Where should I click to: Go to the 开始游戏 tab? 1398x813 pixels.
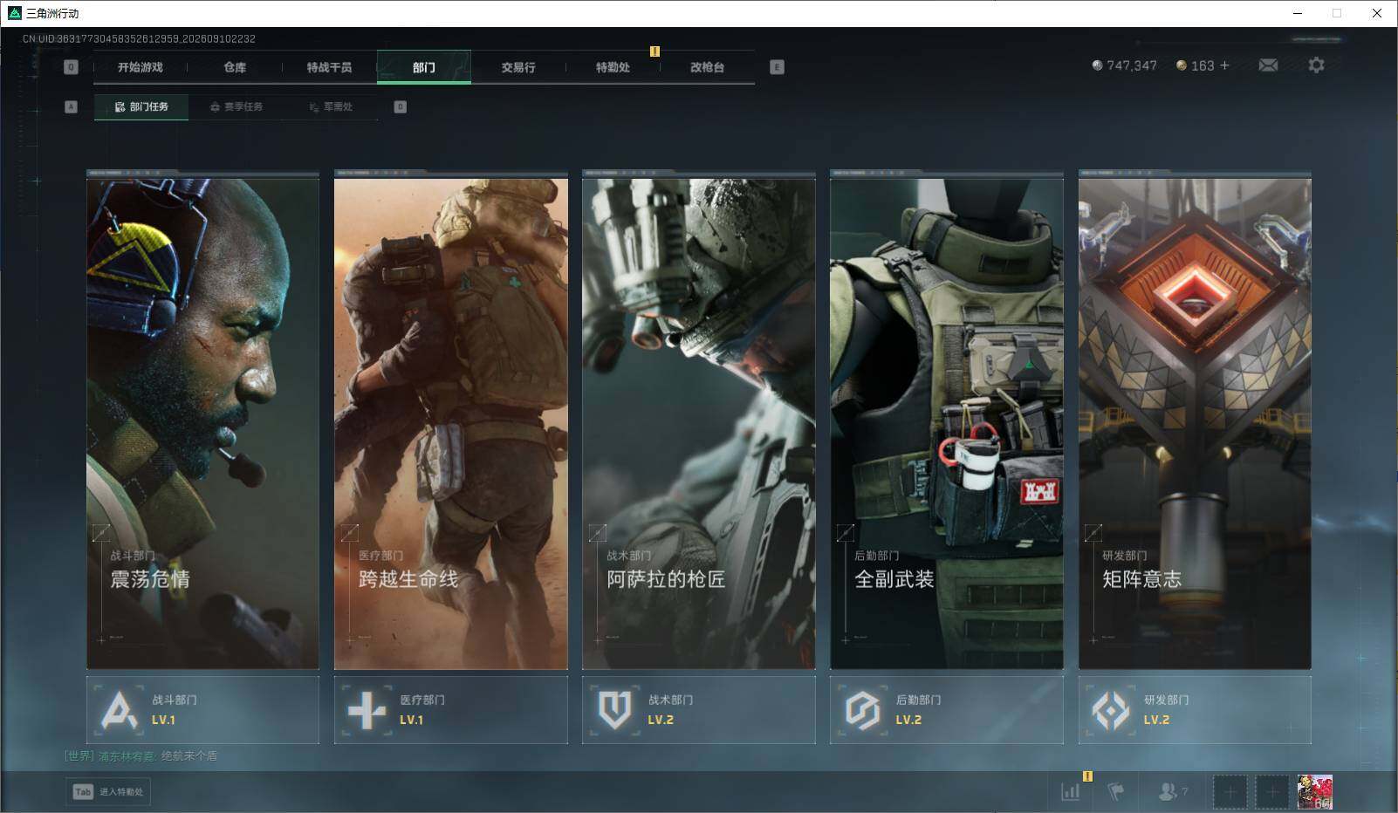pyautogui.click(x=140, y=67)
